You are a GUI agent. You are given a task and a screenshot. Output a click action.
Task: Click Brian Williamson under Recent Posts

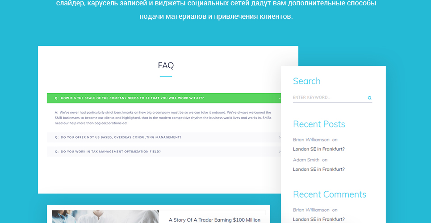coord(311,140)
